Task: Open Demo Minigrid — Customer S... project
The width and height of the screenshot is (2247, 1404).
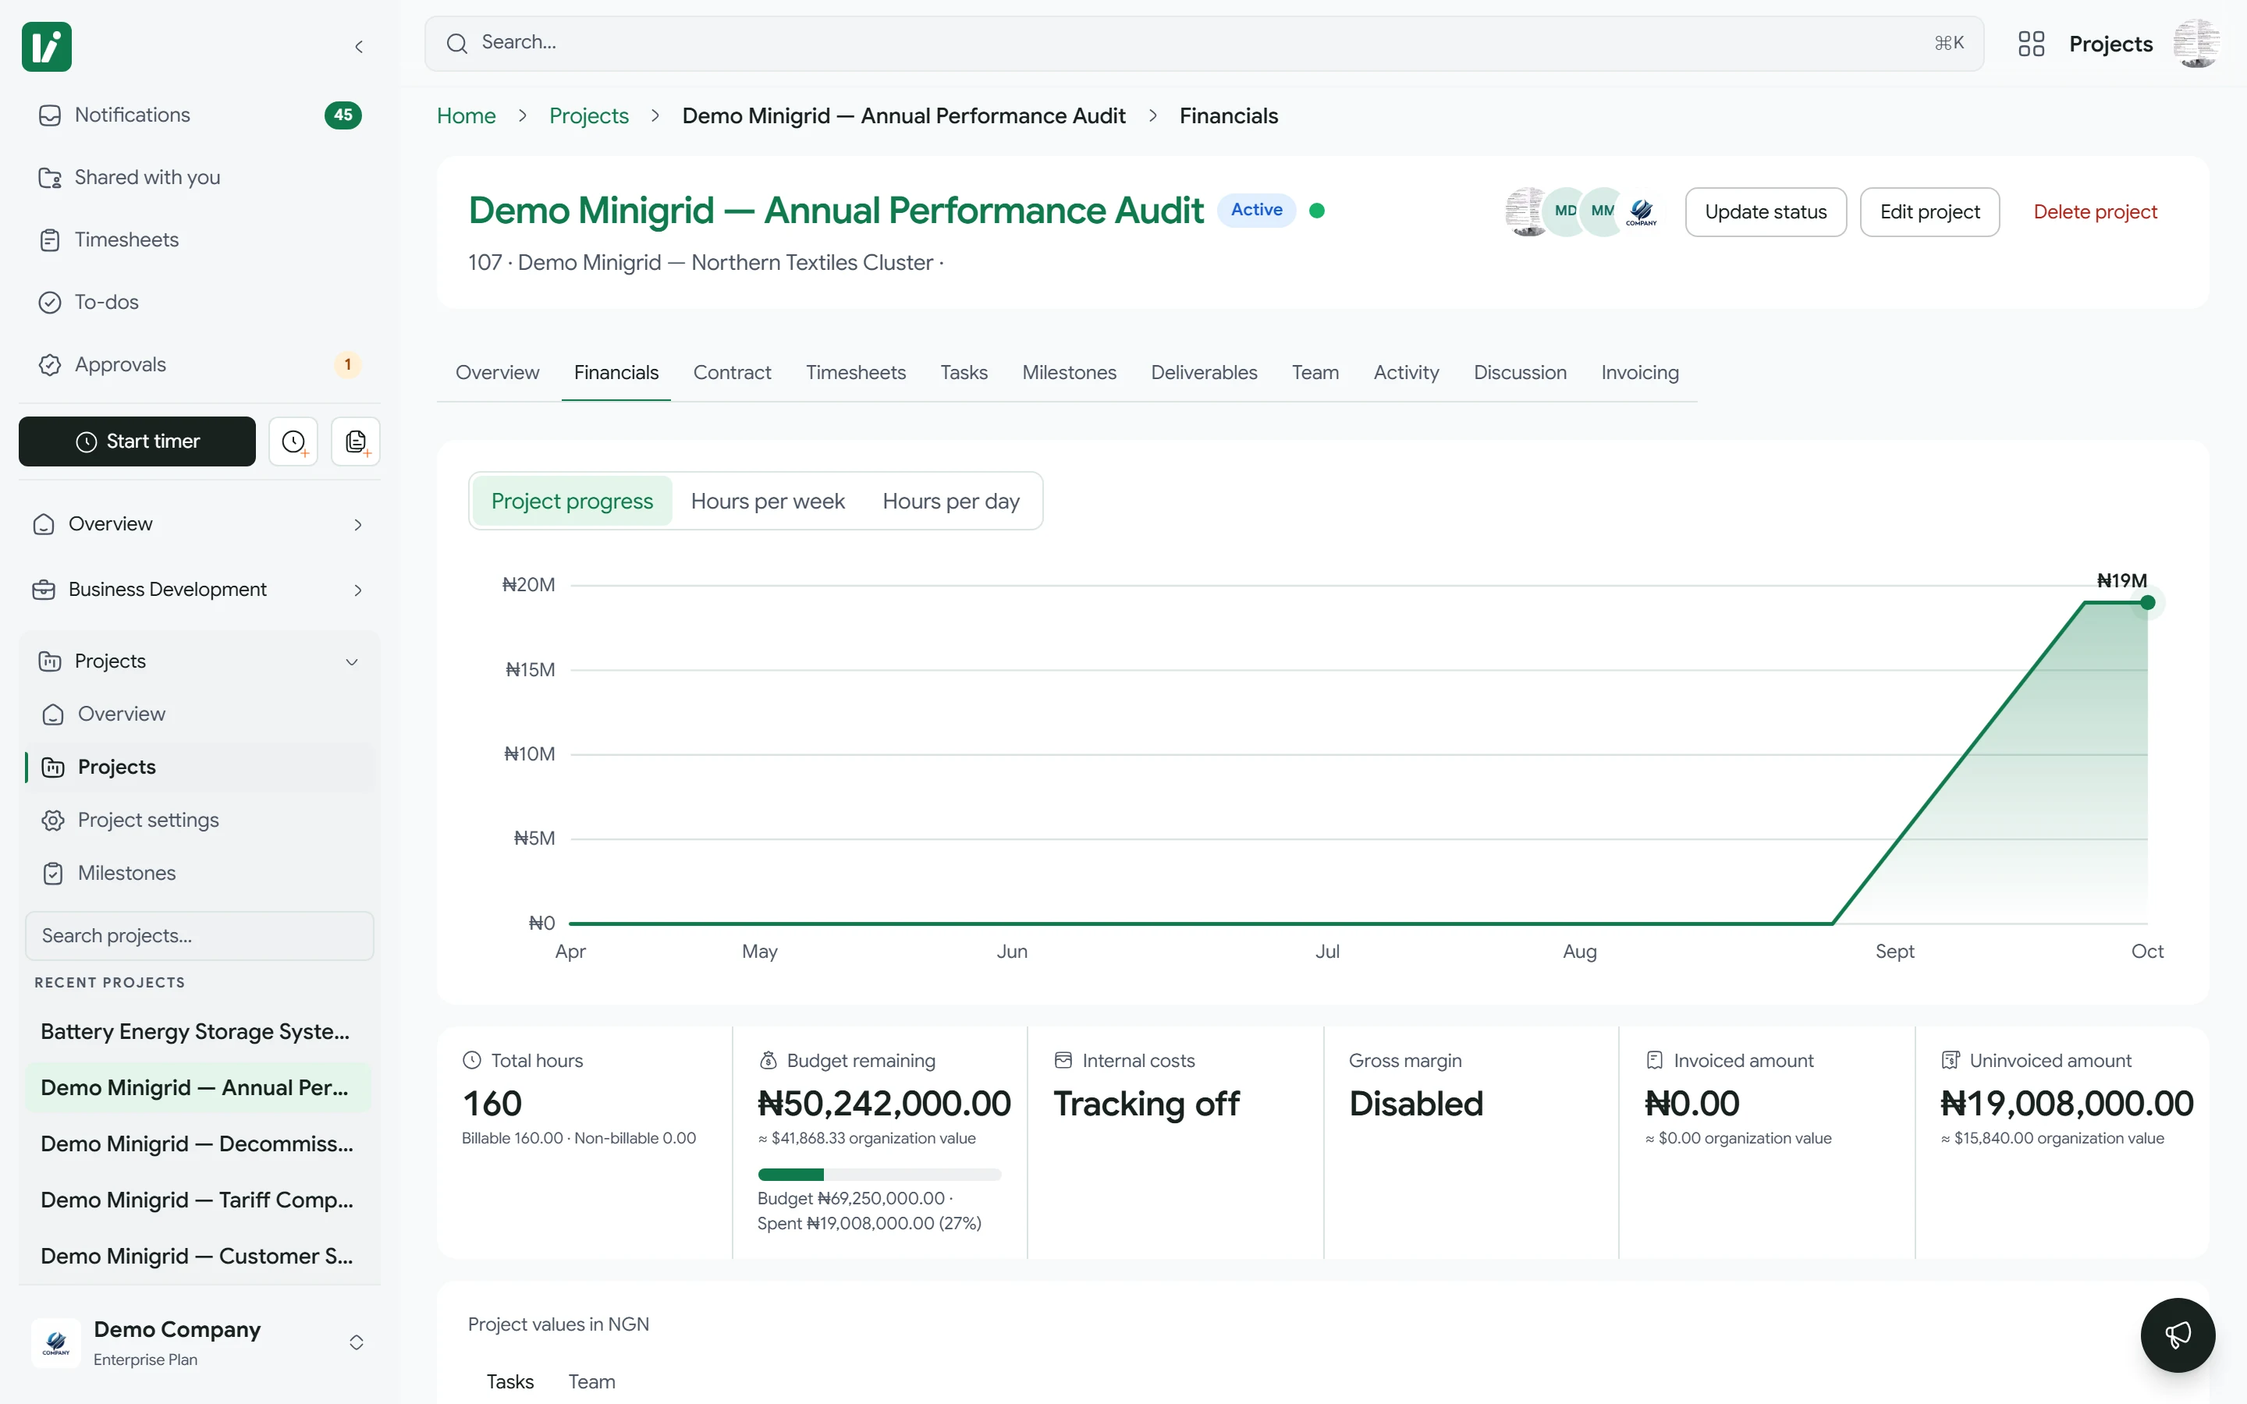Action: point(199,1257)
